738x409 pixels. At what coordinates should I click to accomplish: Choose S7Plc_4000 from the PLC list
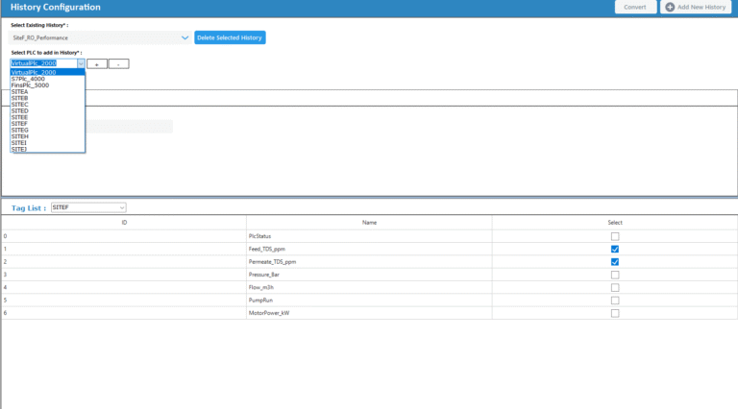point(28,79)
